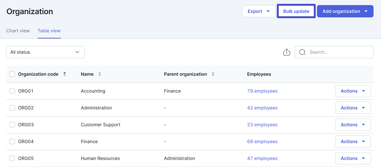This screenshot has width=381, height=167.
Task: Click the ORG01 organization code
Action: [x=26, y=91]
